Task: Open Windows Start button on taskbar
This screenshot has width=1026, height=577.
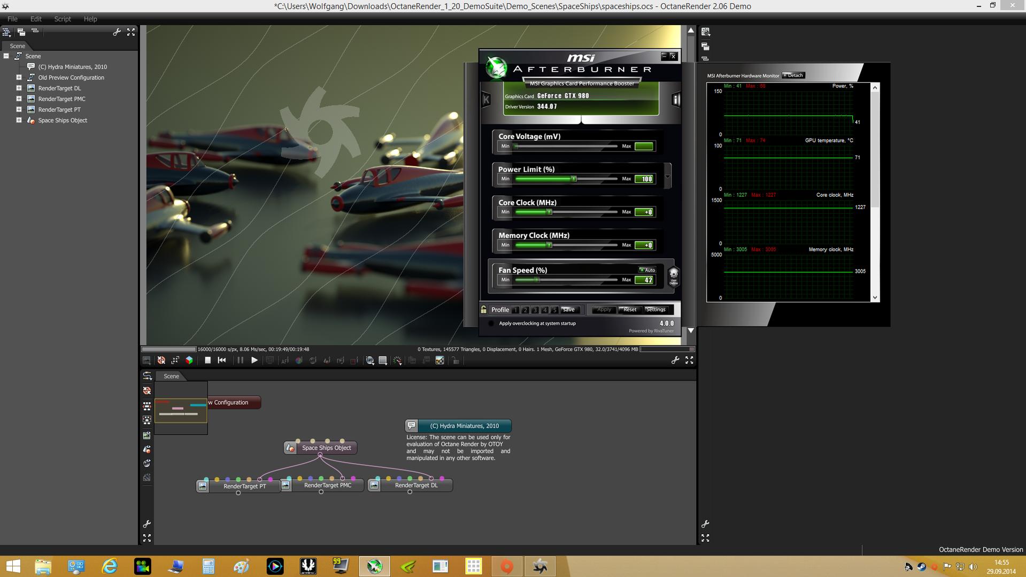Action: [x=13, y=566]
